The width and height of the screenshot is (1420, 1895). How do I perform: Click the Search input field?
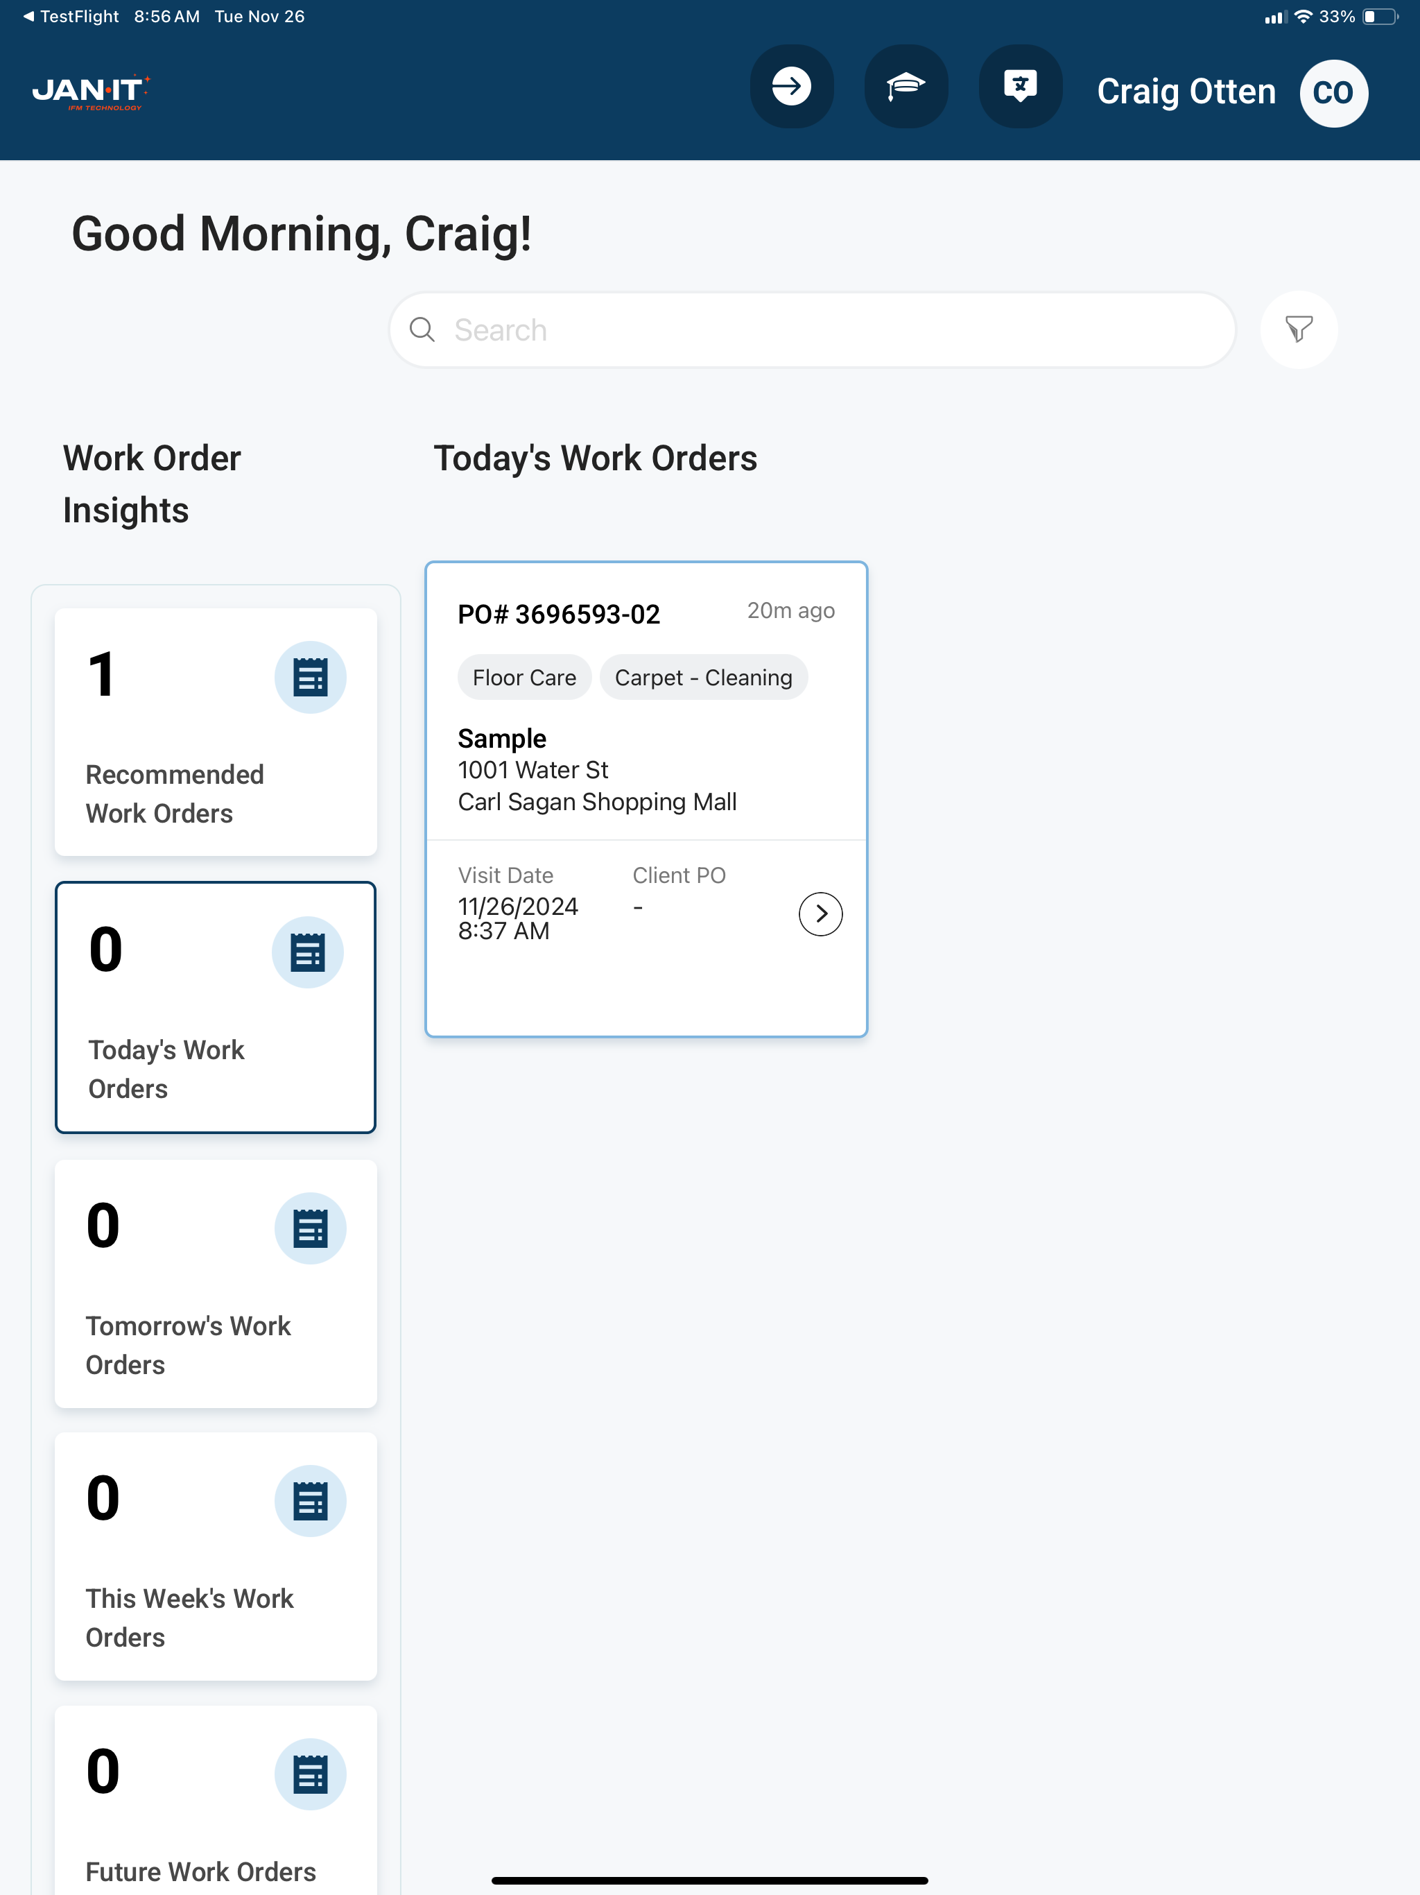pos(812,330)
